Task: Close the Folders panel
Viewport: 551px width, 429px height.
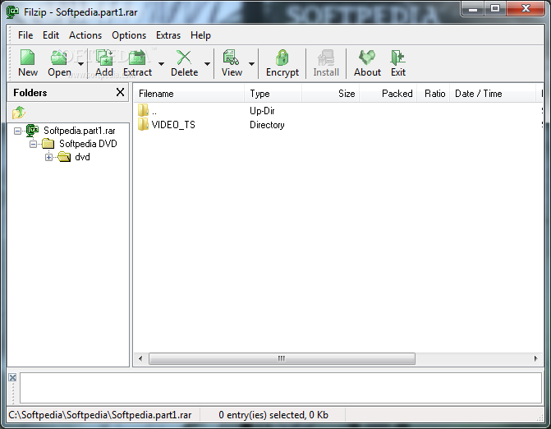Action: (120, 92)
